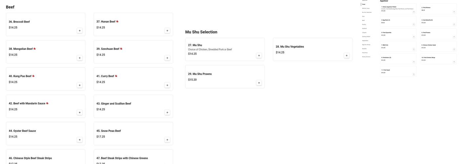Viewport: 459px width, 164px height.
Task: Open Family Dinners sidebar link
Action: (366, 57)
